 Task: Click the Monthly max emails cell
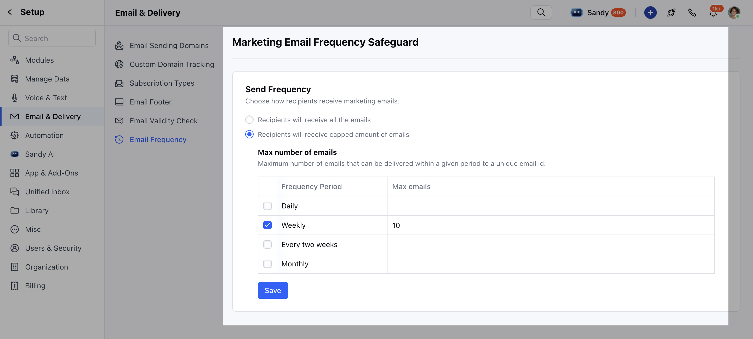(x=551, y=264)
